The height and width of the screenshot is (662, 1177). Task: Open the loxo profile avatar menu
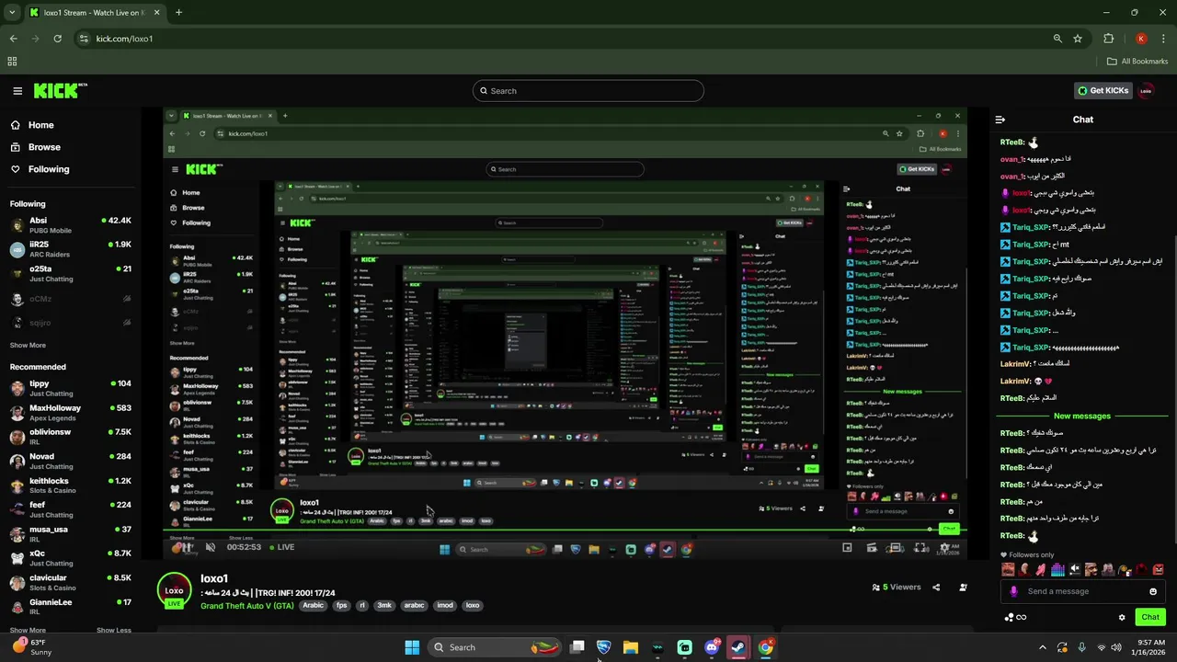pyautogui.click(x=1146, y=91)
